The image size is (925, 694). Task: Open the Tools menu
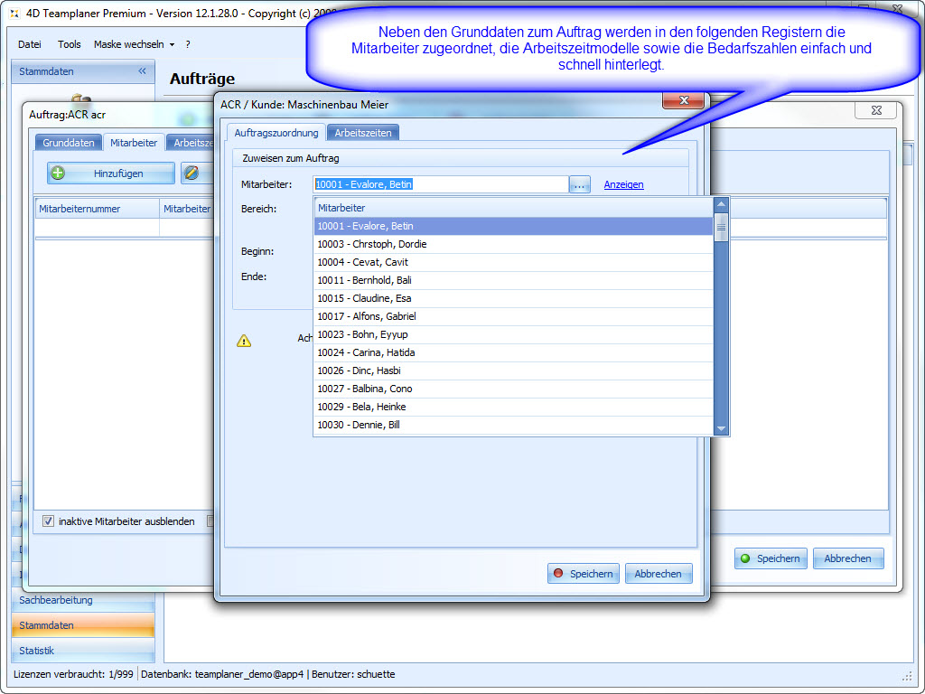70,44
